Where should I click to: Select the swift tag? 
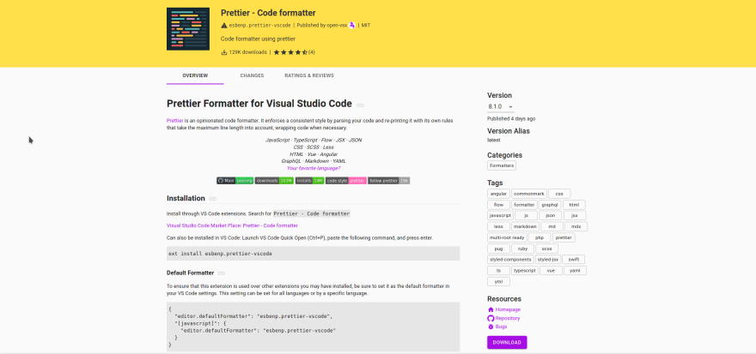[x=574, y=260]
